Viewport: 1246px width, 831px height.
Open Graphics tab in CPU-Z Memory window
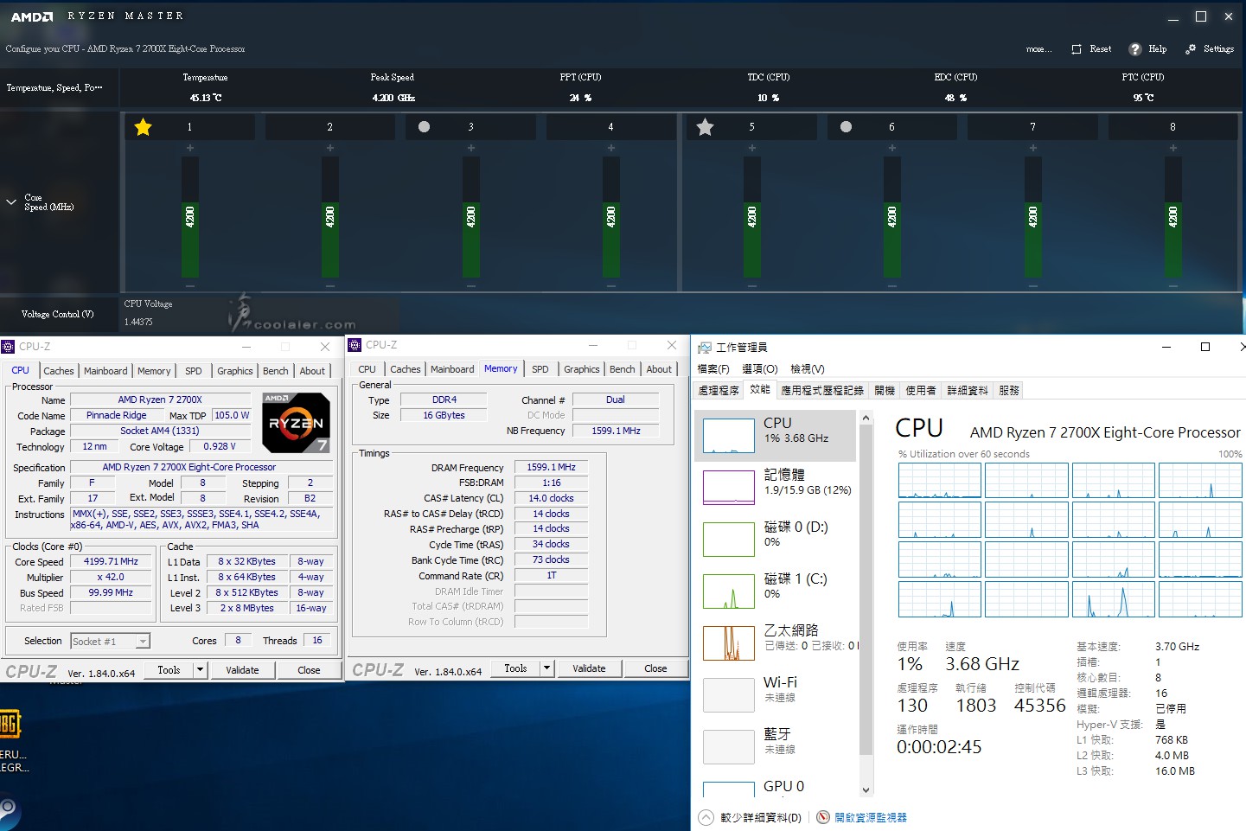coord(582,369)
